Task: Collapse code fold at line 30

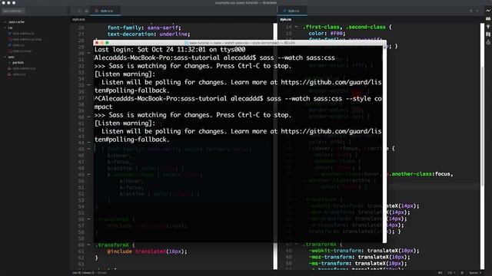Action: (x=89, y=53)
